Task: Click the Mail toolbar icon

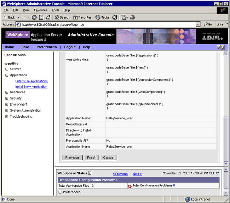Action: tap(123, 17)
